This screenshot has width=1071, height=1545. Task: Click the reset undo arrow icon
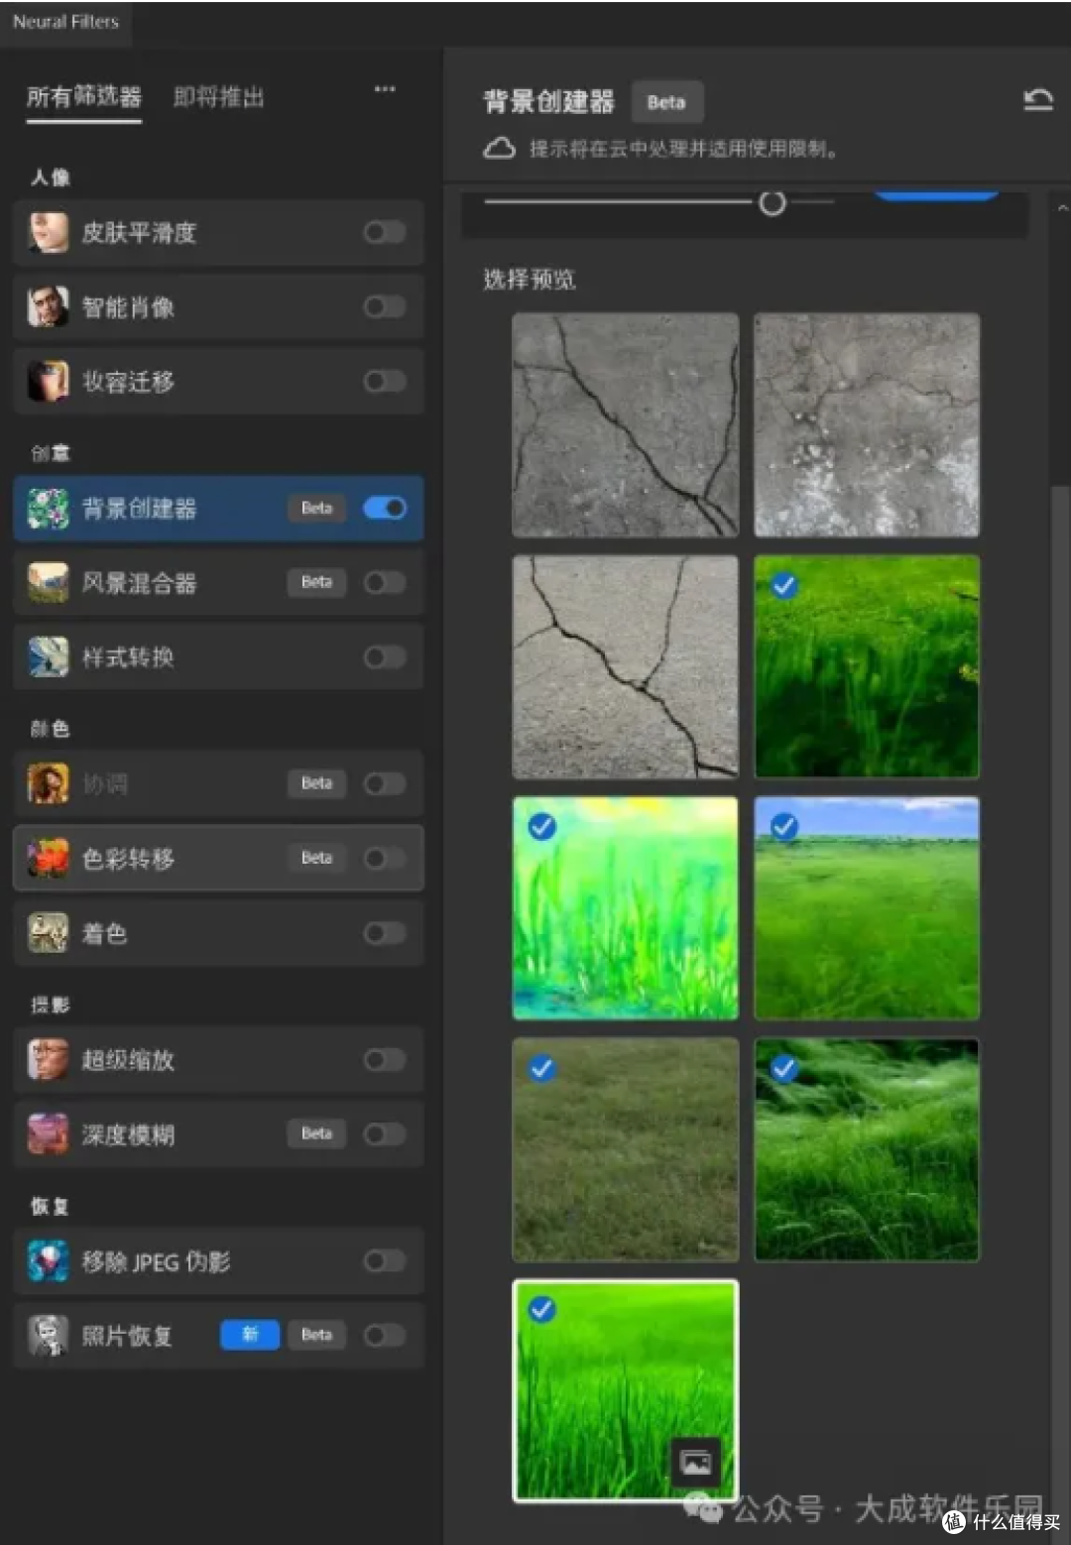click(x=1037, y=100)
